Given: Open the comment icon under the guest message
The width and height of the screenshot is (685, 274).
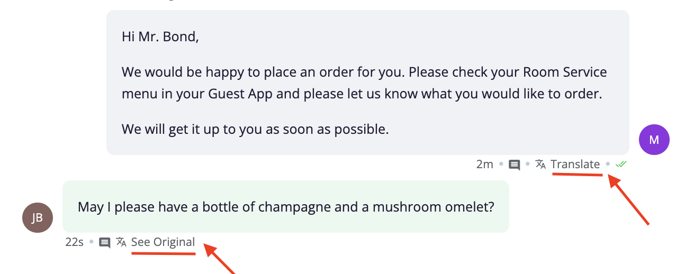Looking at the screenshot, I should tap(105, 243).
